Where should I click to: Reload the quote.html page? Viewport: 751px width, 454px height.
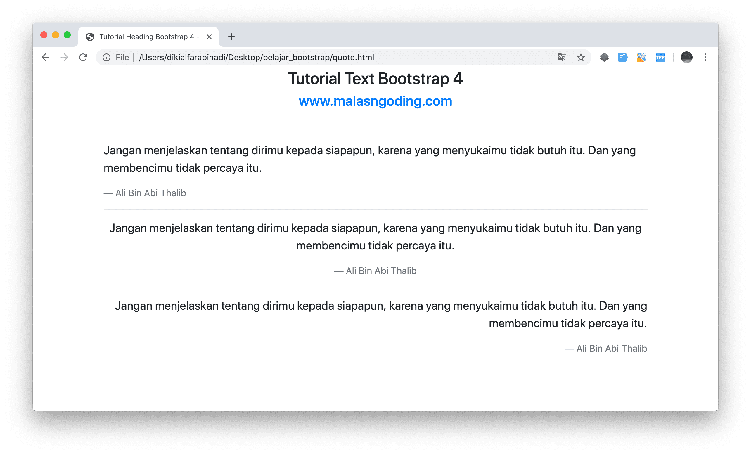coord(83,57)
